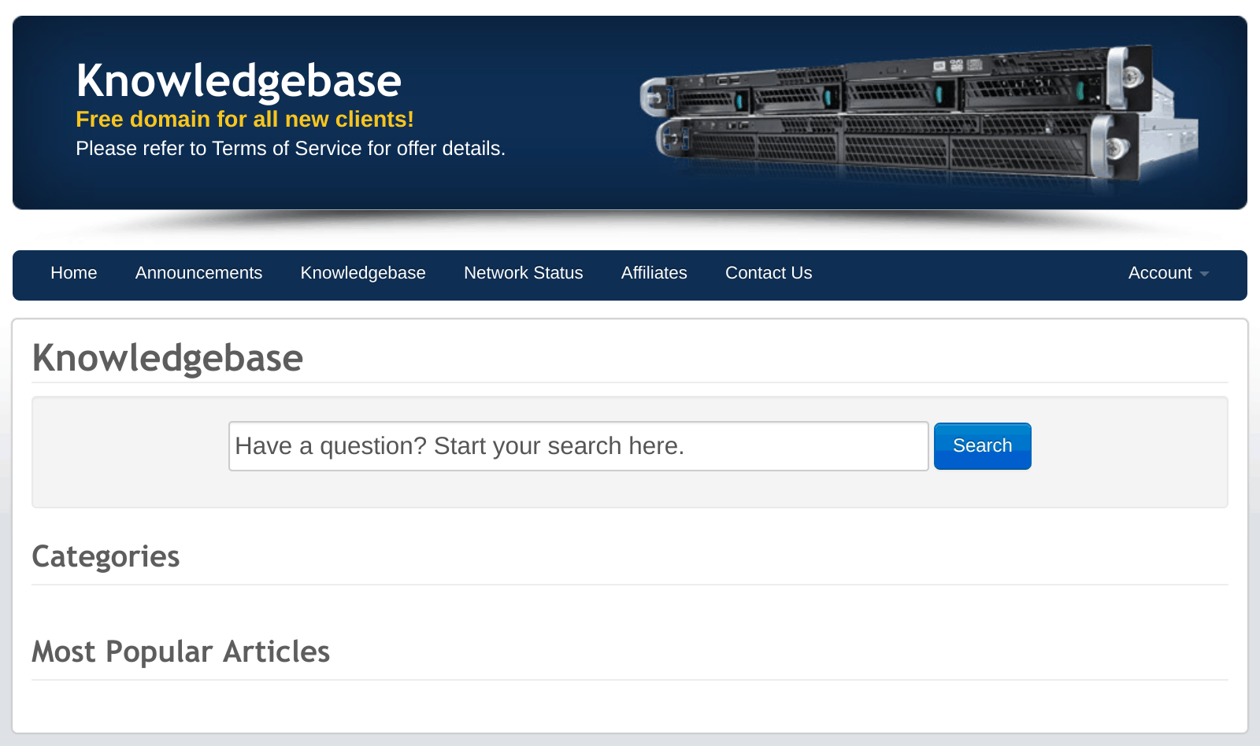This screenshot has height=746, width=1260.
Task: Click the gray Knowledgebase page heading
Action: tap(168, 358)
